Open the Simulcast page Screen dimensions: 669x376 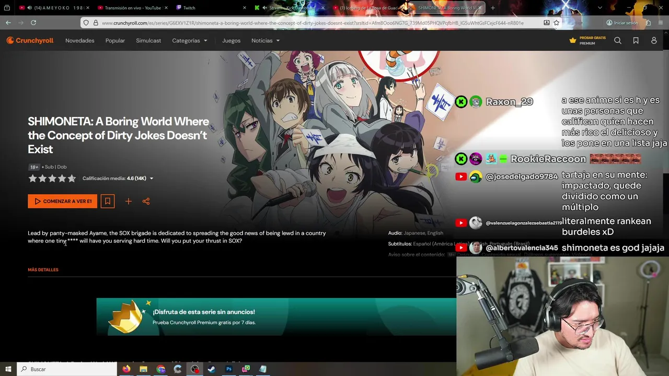148,41
